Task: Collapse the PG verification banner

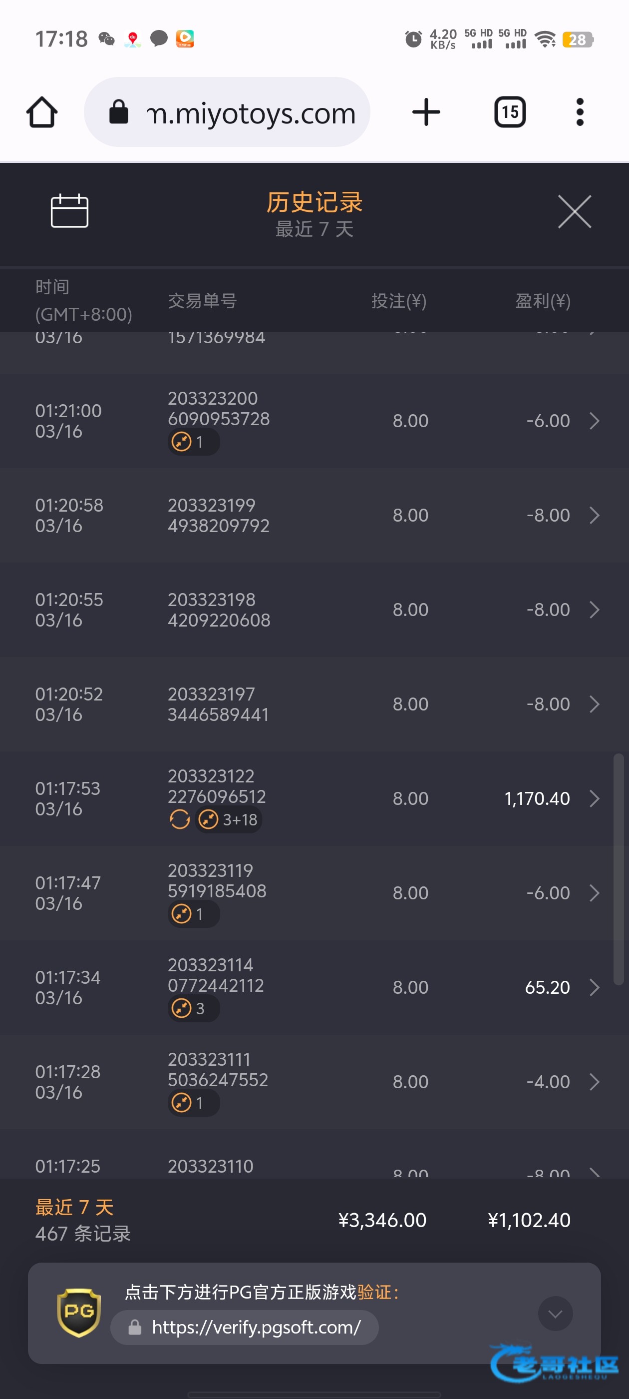Action: click(x=555, y=1313)
